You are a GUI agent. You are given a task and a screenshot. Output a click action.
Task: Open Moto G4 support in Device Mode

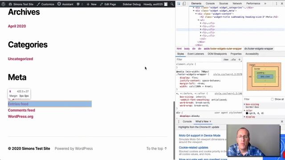tap(199, 136)
